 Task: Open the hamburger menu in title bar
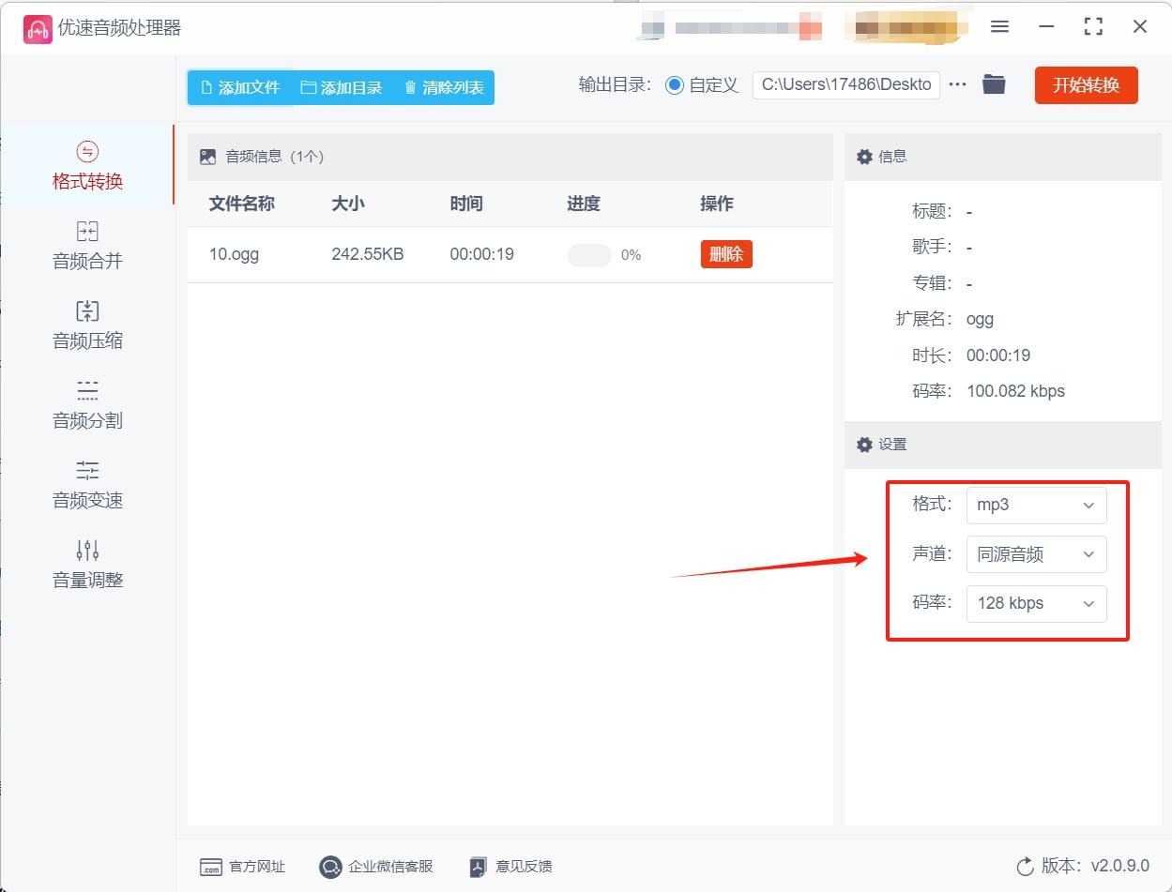999,27
